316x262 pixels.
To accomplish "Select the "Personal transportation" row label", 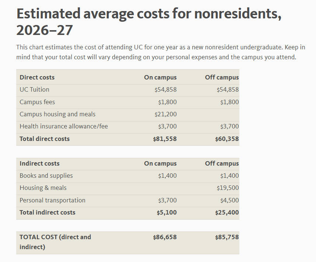I will tap(52, 200).
